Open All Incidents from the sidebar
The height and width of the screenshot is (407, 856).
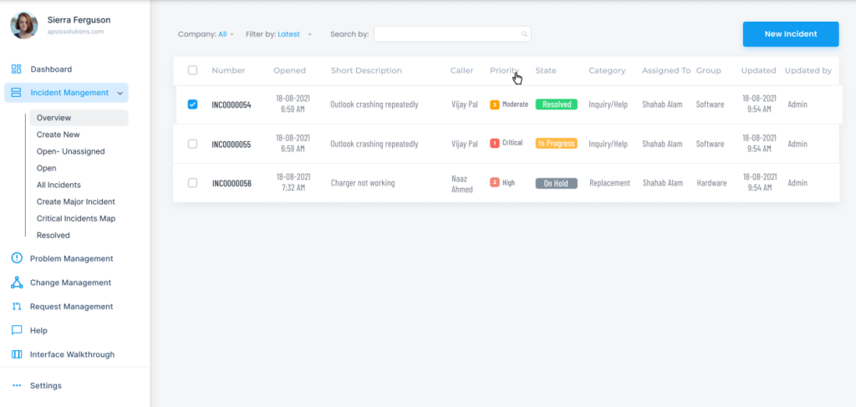coord(59,185)
